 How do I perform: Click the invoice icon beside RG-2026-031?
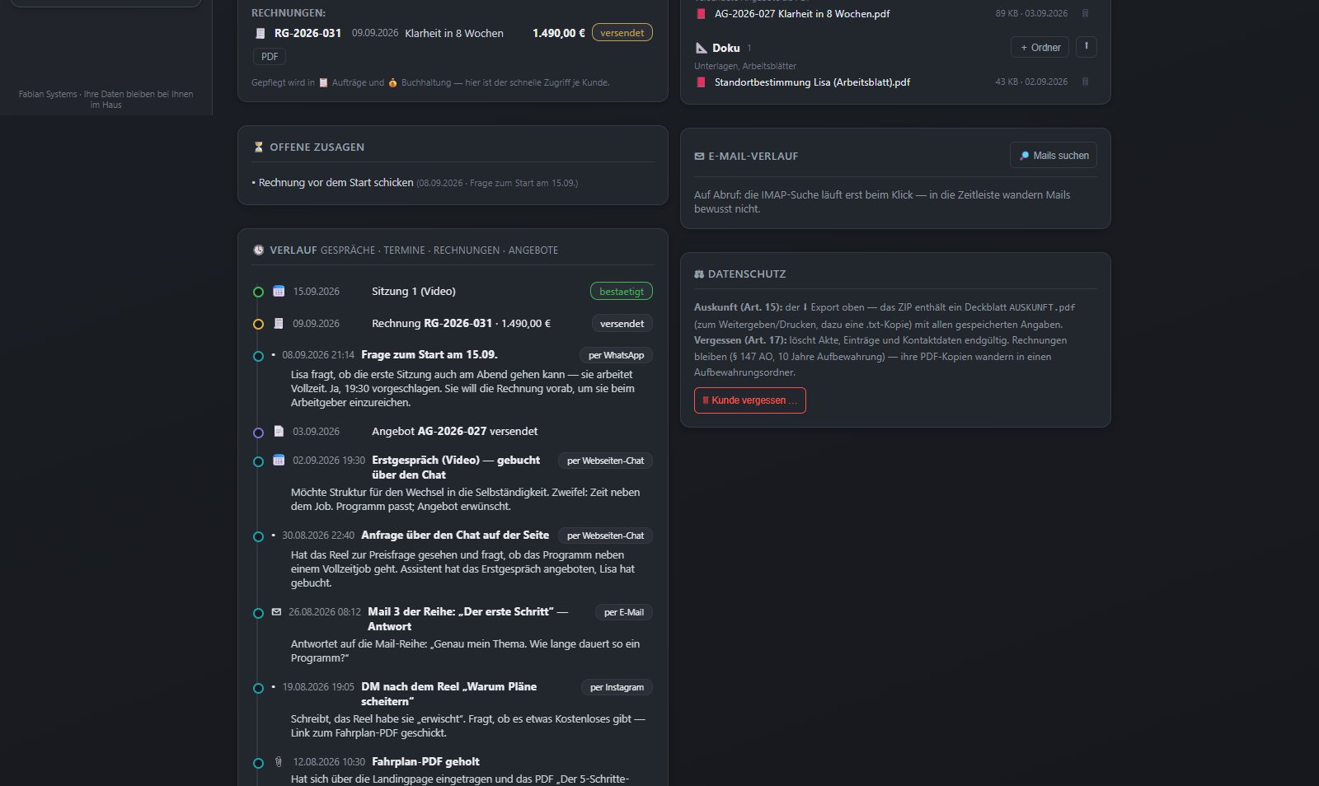click(x=261, y=34)
